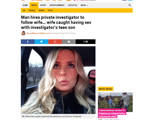Click the article's main photo
Screen dimensions: 160x120
point(58,80)
